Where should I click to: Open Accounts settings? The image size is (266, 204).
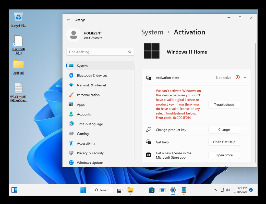(100, 114)
